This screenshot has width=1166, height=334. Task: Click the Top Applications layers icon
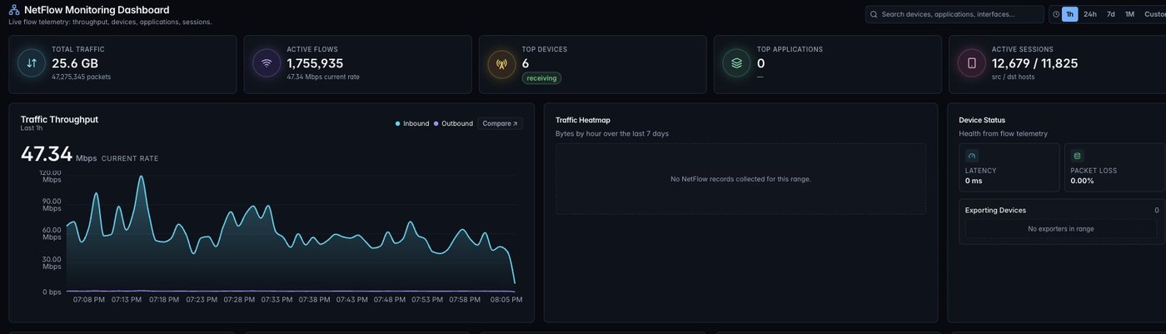pyautogui.click(x=736, y=62)
